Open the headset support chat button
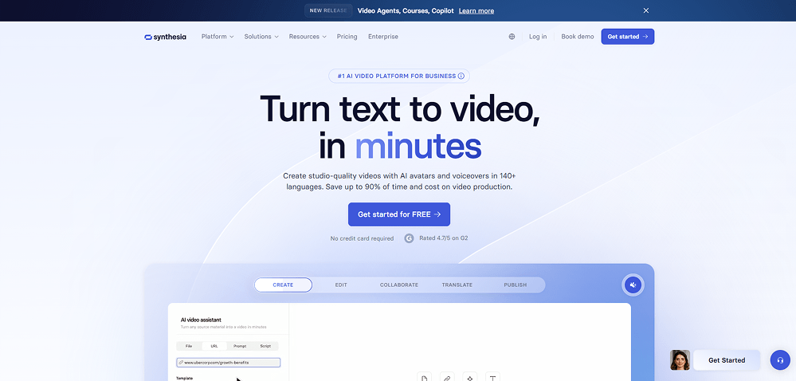This screenshot has width=796, height=381. [780, 360]
